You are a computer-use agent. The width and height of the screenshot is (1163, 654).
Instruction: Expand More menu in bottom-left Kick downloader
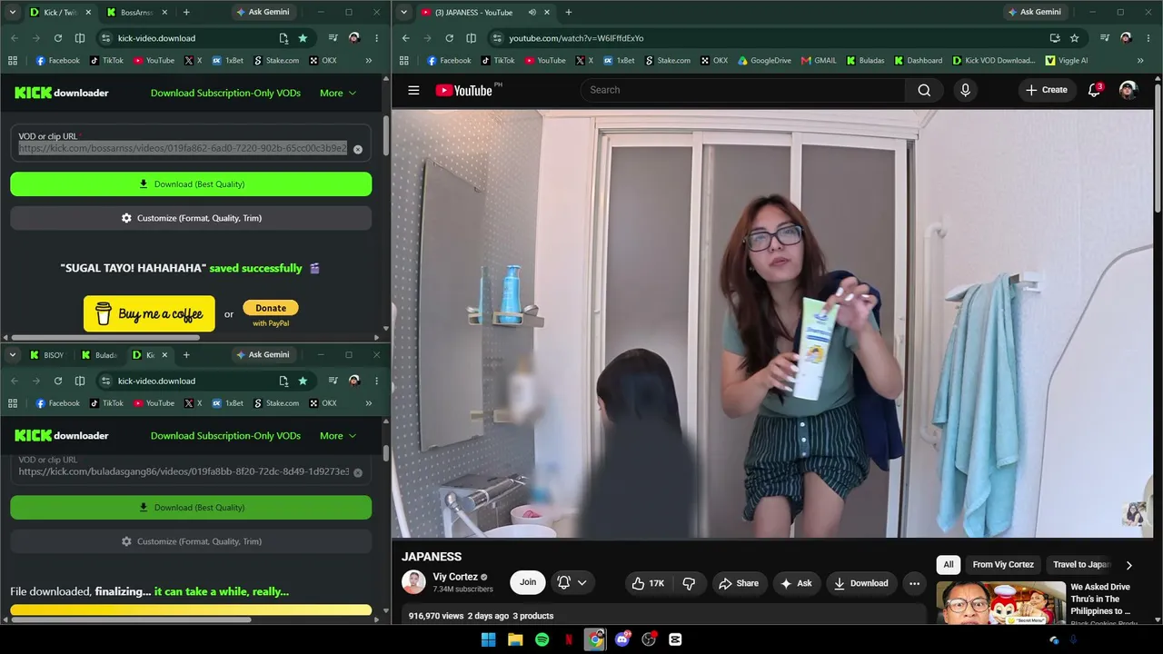(x=338, y=436)
